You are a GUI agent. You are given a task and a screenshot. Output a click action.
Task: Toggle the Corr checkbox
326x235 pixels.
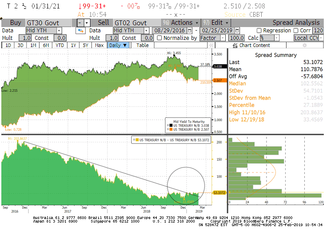(296, 31)
